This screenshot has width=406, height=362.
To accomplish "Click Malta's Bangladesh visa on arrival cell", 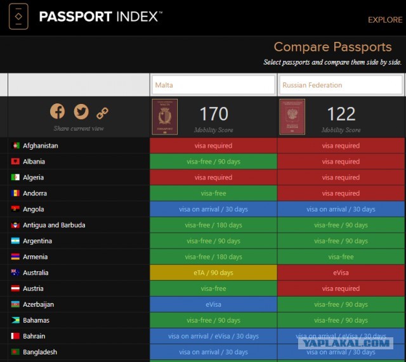I will tap(213, 352).
